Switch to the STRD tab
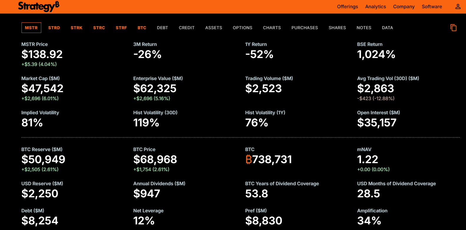The image size is (466, 230). click(x=54, y=28)
